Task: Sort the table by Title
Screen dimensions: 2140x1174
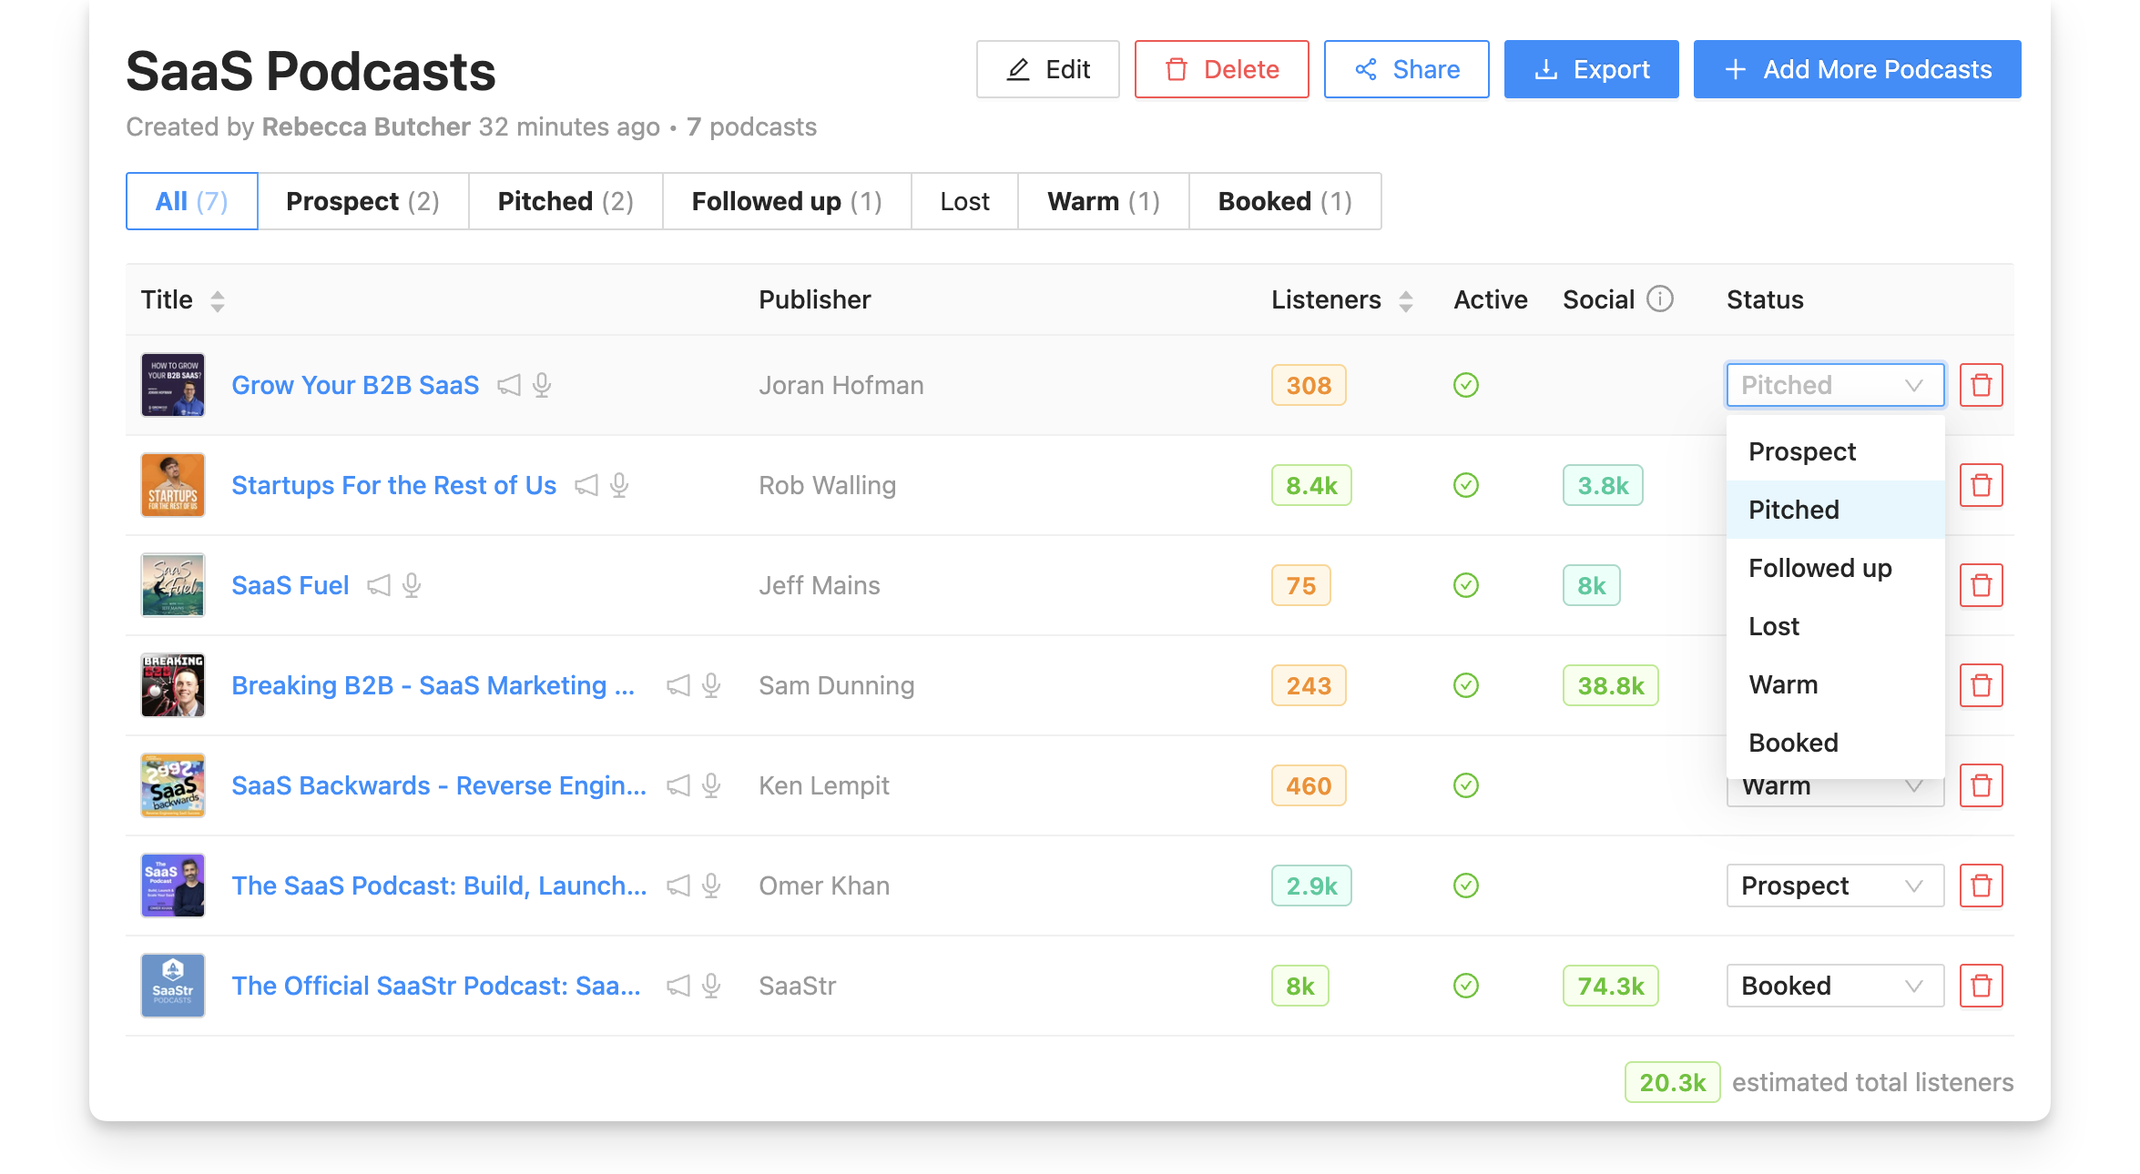Action: click(217, 300)
